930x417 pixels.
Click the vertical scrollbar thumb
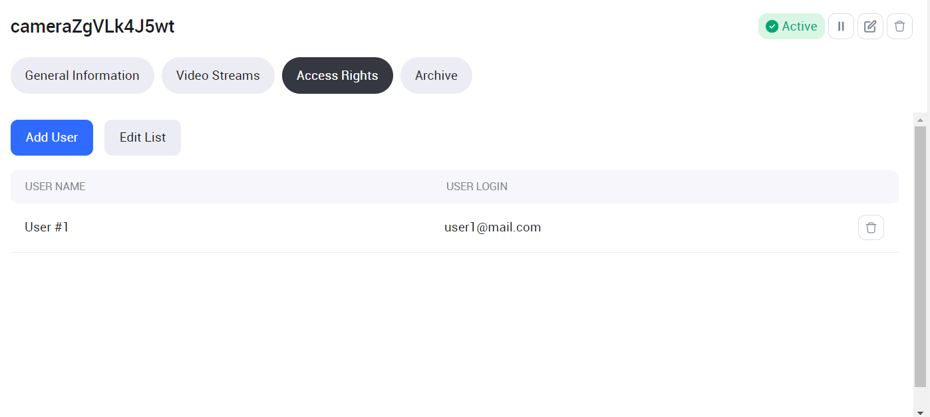(921, 256)
